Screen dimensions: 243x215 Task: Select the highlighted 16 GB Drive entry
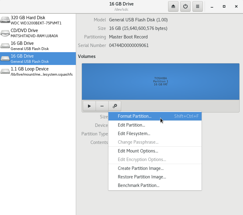38,59
